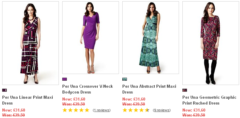Click the Now £31.60 price of the Linear Print Dress
Viewport: 240px width, 118px height.
tap(14, 110)
